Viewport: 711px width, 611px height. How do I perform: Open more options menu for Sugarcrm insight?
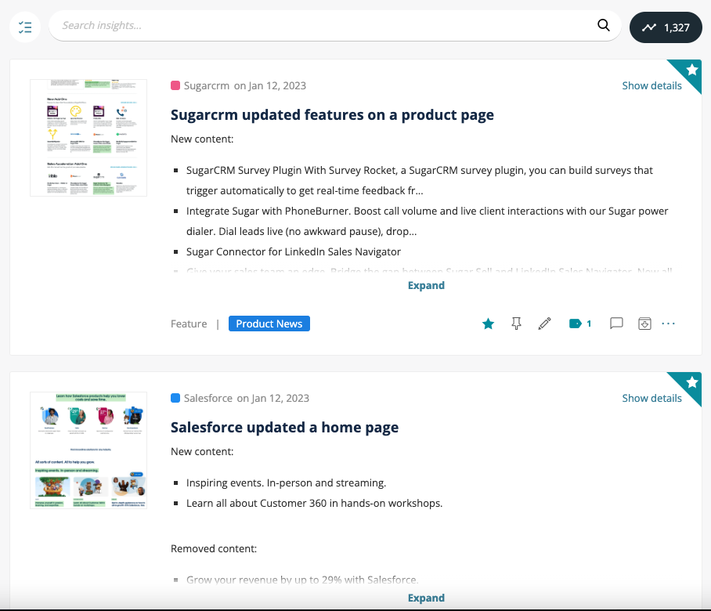pos(668,324)
